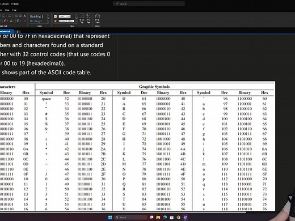Click hex value '7F' in note text
This screenshot has height=221, width=295.
tap(28, 36)
